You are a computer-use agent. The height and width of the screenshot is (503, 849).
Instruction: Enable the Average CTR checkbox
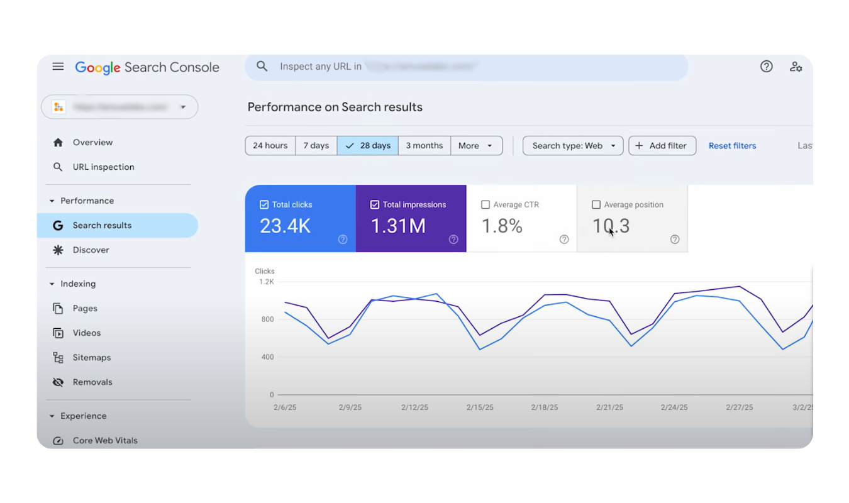[486, 204]
